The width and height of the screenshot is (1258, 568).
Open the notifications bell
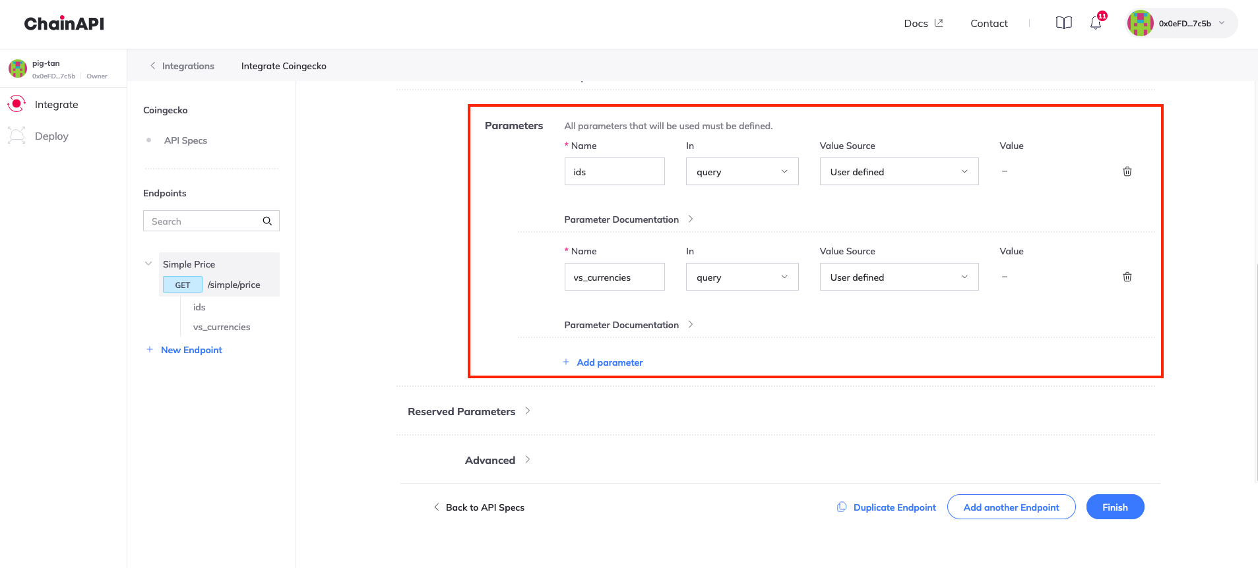click(x=1095, y=23)
